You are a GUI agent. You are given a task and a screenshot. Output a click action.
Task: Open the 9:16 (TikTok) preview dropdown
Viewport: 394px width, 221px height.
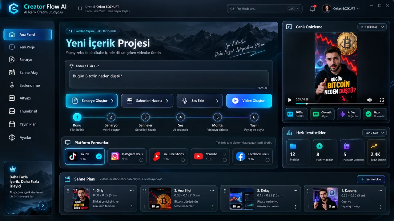click(372, 27)
